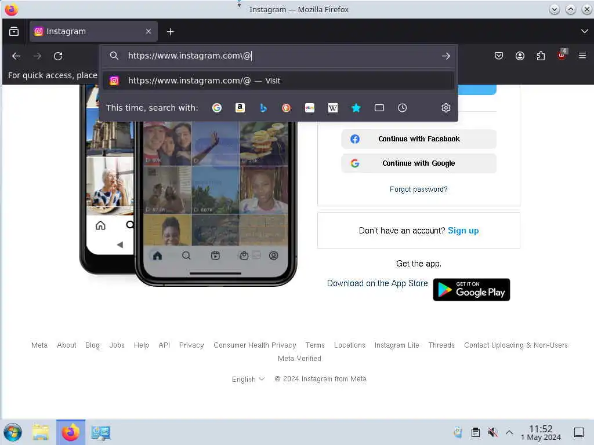594x445 pixels.
Task: Open Threads footer link
Action: coord(441,345)
